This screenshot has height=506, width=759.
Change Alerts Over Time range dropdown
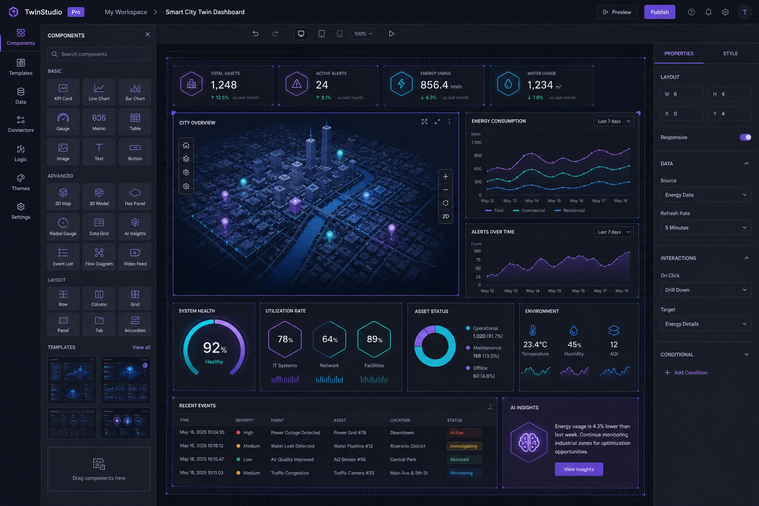click(614, 232)
